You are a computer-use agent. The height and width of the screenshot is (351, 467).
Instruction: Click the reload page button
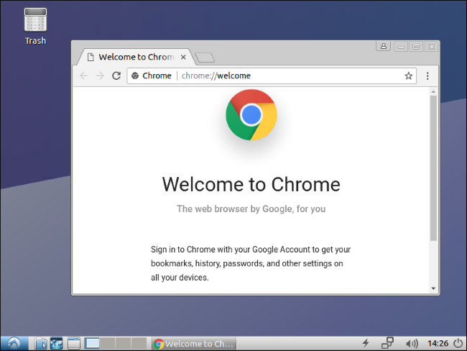[116, 76]
